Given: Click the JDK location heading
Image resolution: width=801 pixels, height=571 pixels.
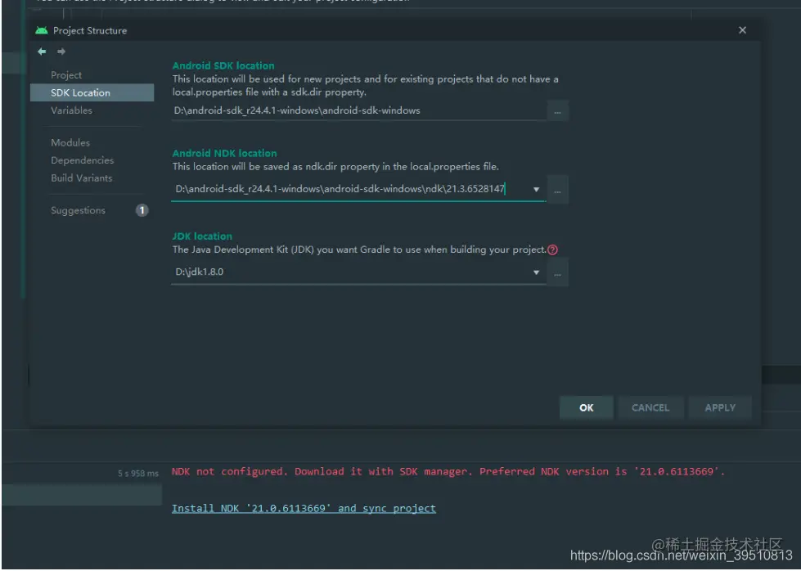Looking at the screenshot, I should click(x=202, y=236).
